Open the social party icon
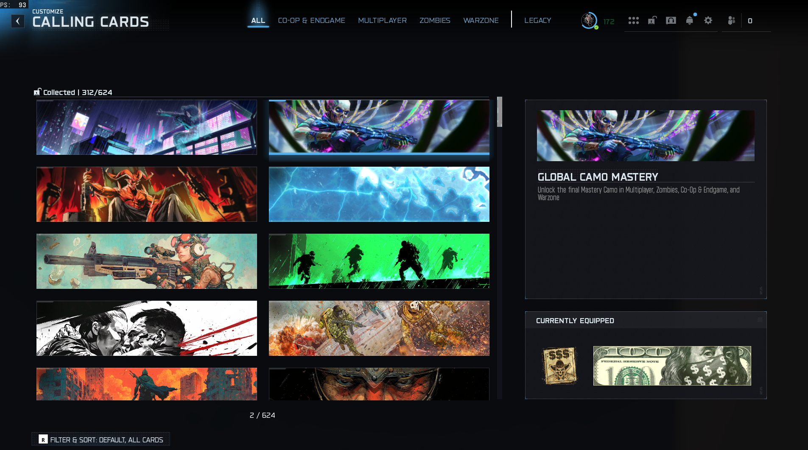This screenshot has height=450, width=808. point(732,20)
